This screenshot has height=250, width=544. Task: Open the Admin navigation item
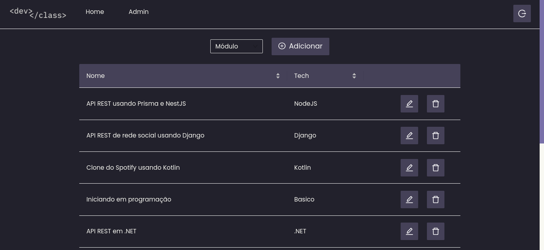139,12
